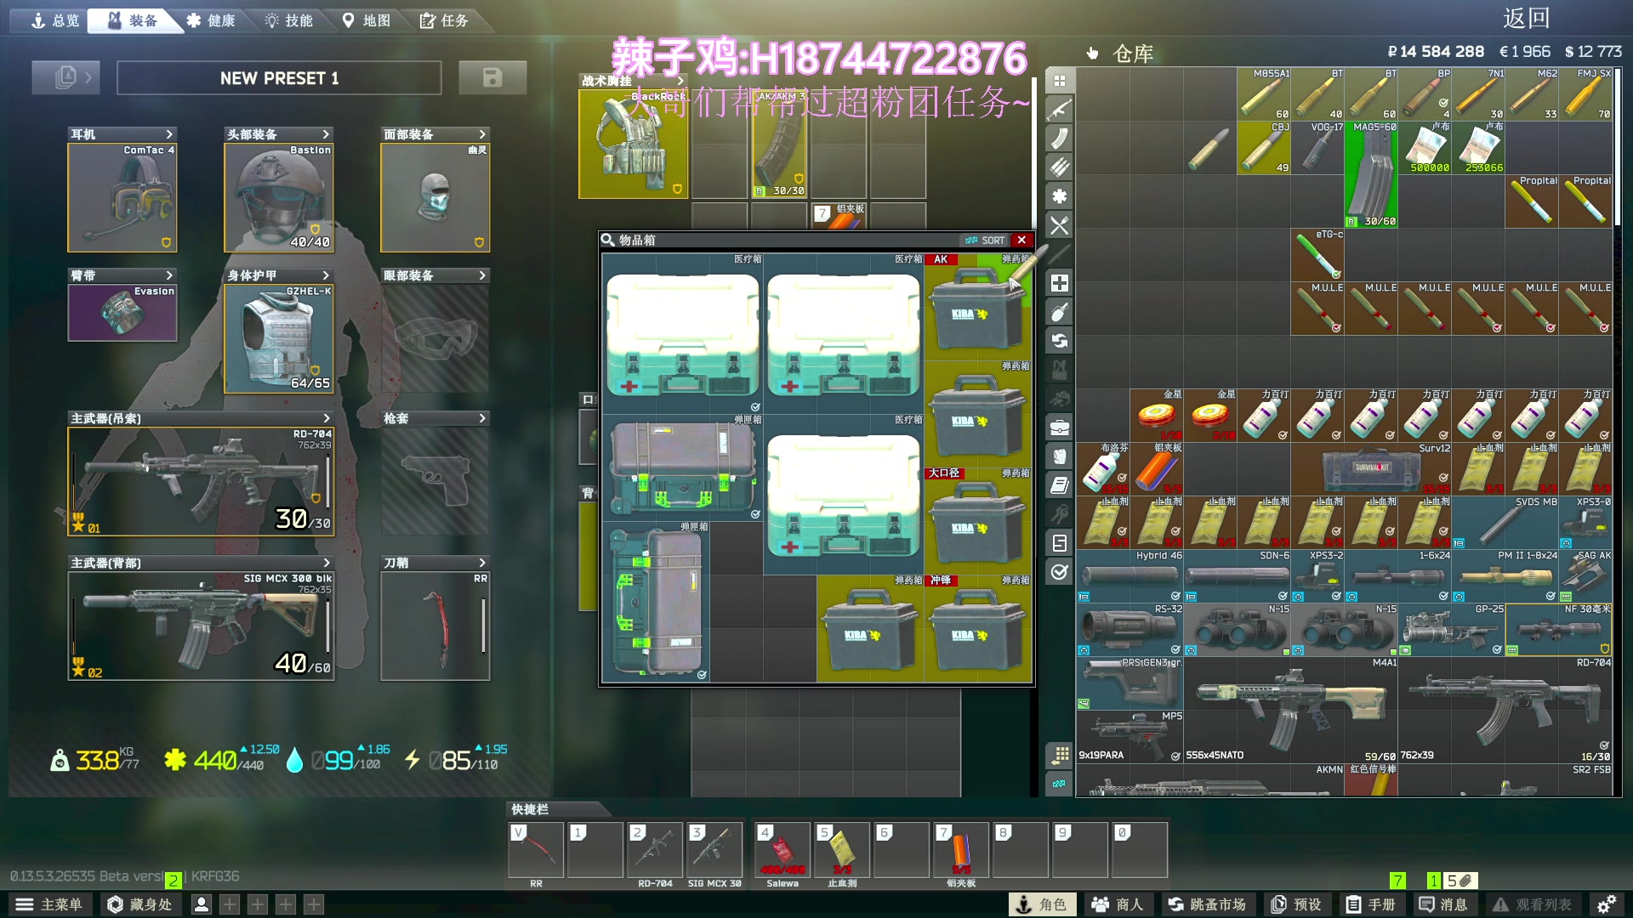The height and width of the screenshot is (918, 1633).
Task: Open 手册 from the bottom bar
Action: 1371,904
